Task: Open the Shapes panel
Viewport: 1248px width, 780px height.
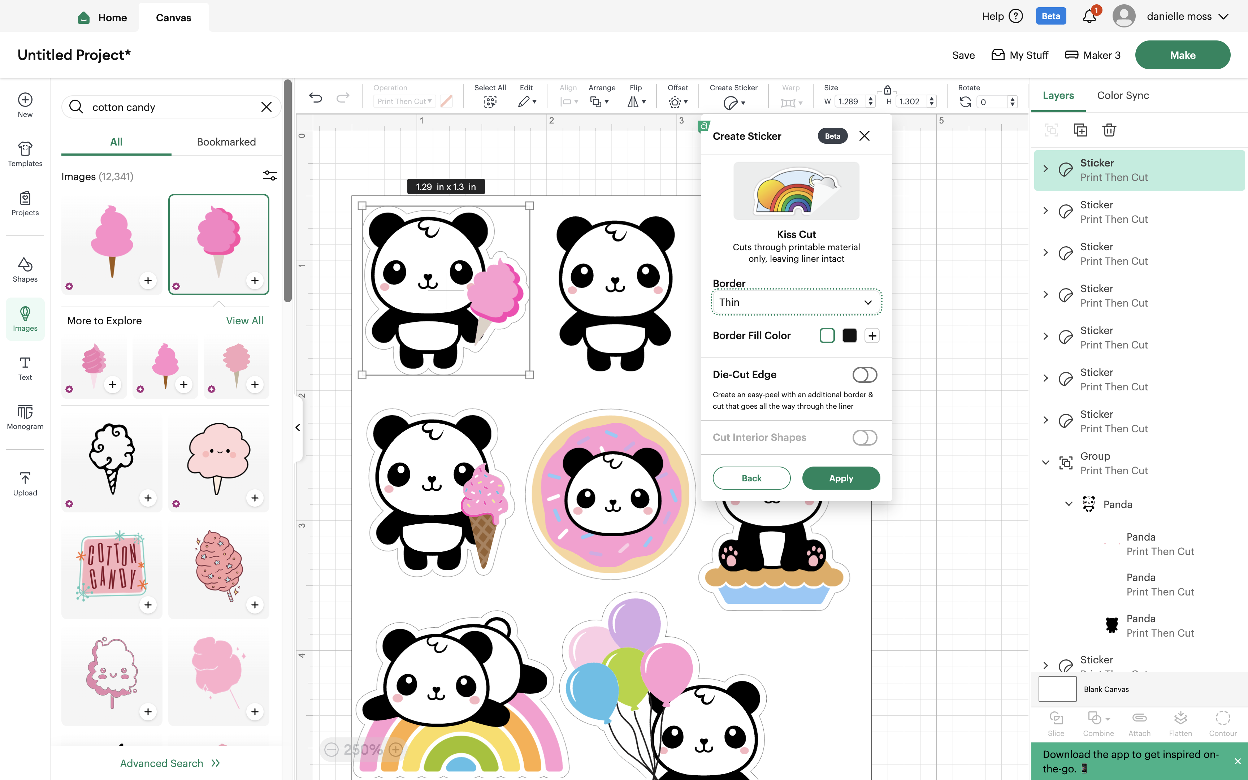Action: click(x=25, y=270)
